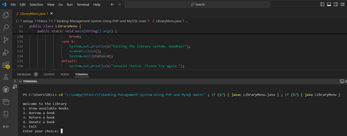Open the File menu
Viewport: 347px width, 136px height.
[13, 4]
